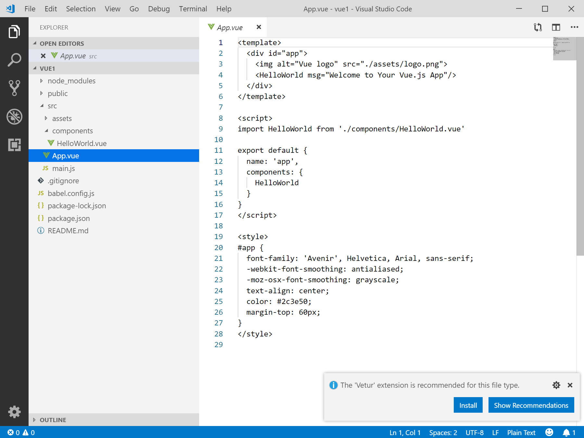This screenshot has height=438, width=584.
Task: Open babel.config.js file
Action: 114,193
